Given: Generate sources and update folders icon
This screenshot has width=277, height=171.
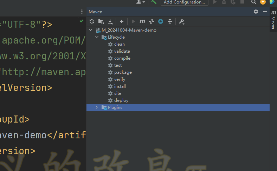Looking at the screenshot, I should point(101,21).
